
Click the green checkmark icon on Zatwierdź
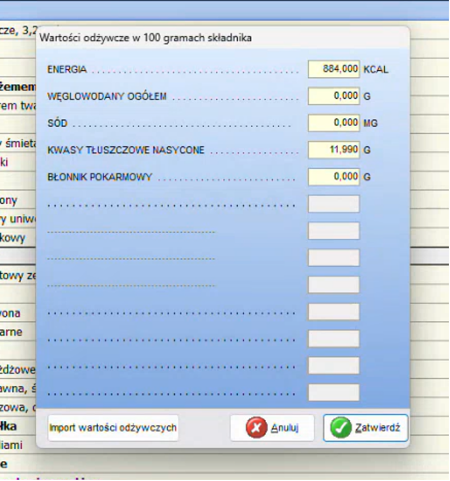[341, 428]
